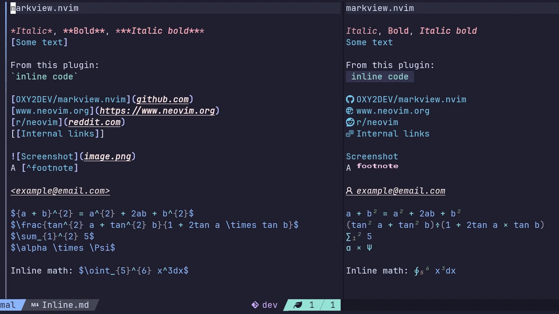The width and height of the screenshot is (559, 314).
Task: Click the user icon beside example@email.com
Action: click(349, 191)
